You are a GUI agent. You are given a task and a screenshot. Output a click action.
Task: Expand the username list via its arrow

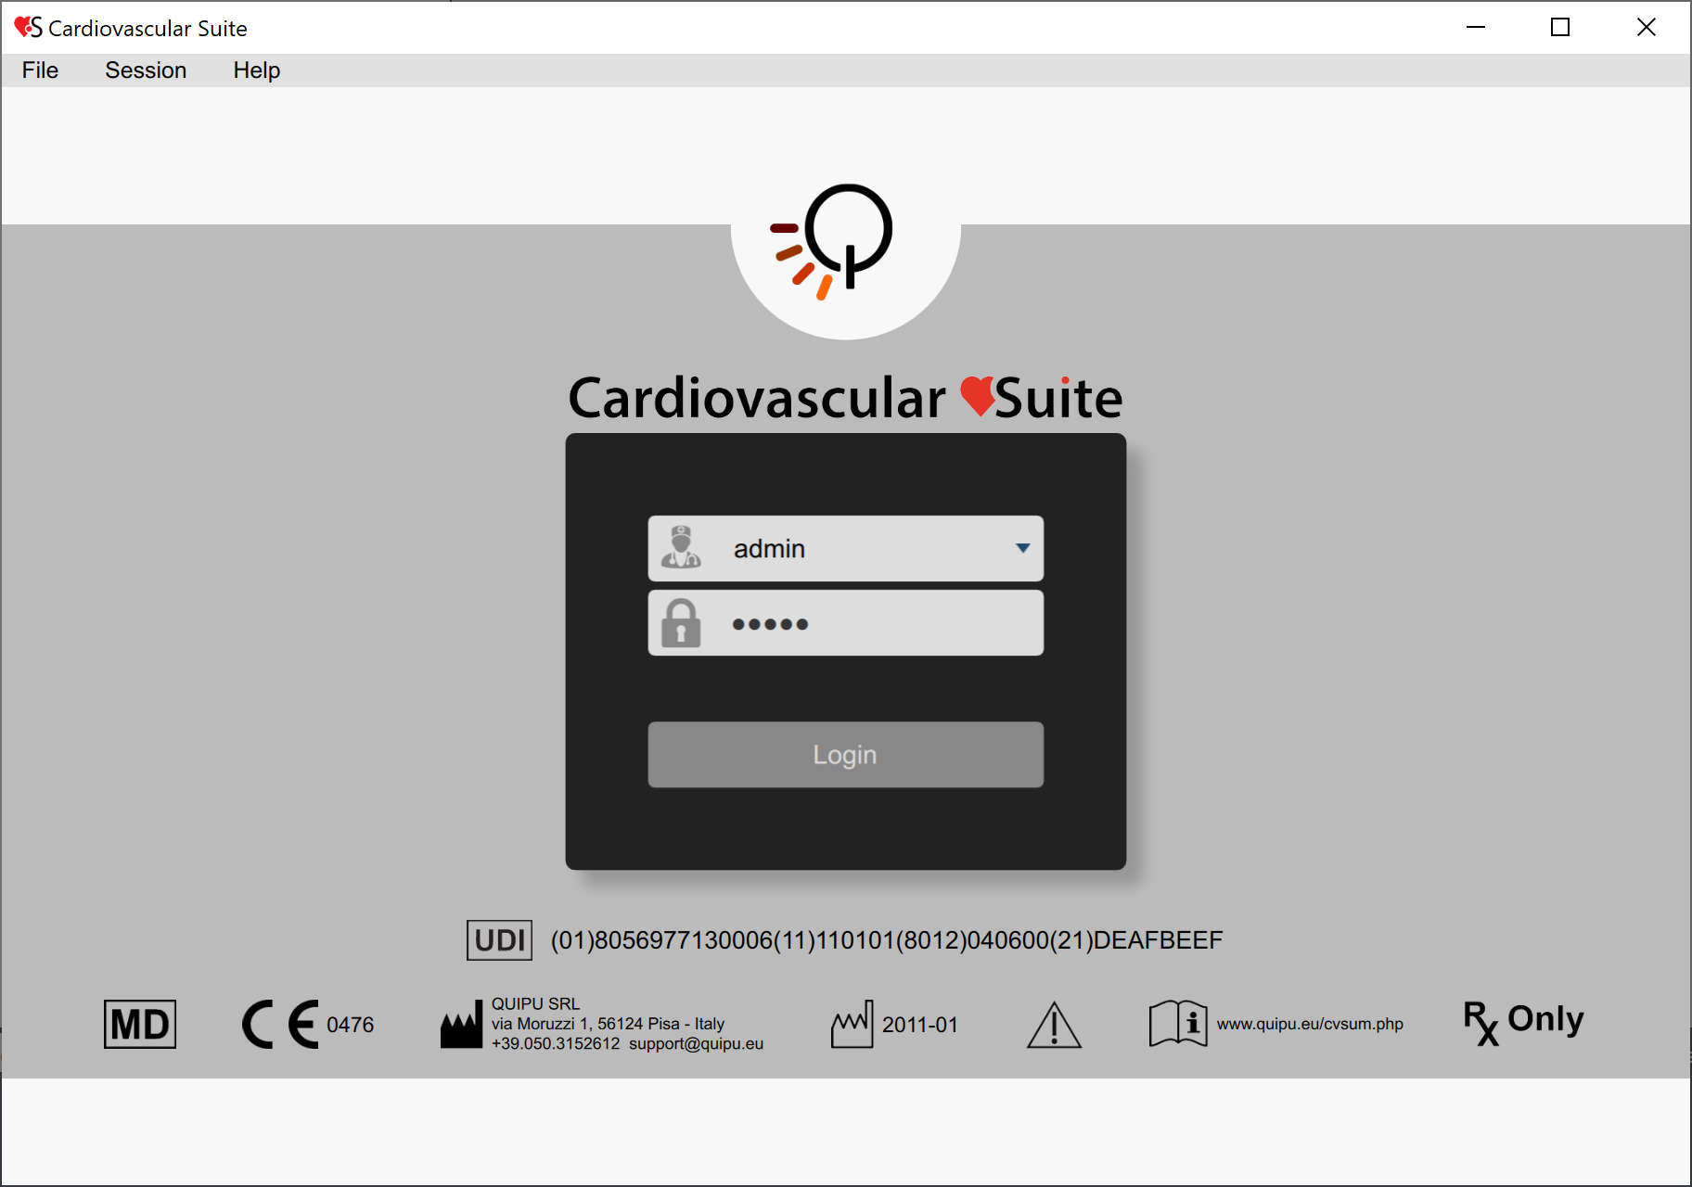pyautogui.click(x=1021, y=548)
